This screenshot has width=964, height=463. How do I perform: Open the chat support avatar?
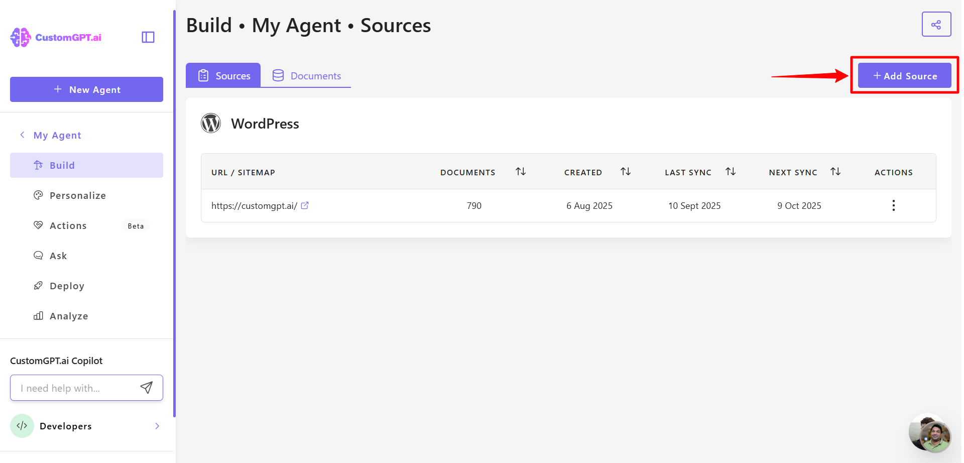tap(930, 433)
